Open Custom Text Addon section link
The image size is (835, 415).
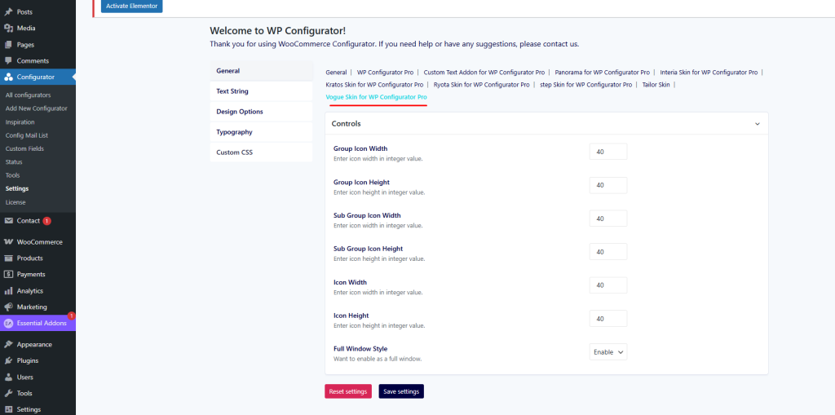(484, 72)
